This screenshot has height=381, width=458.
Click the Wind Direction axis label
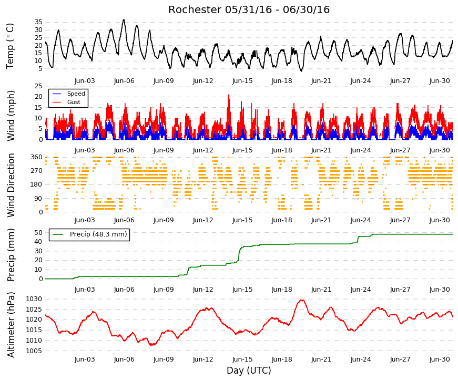pyautogui.click(x=11, y=185)
